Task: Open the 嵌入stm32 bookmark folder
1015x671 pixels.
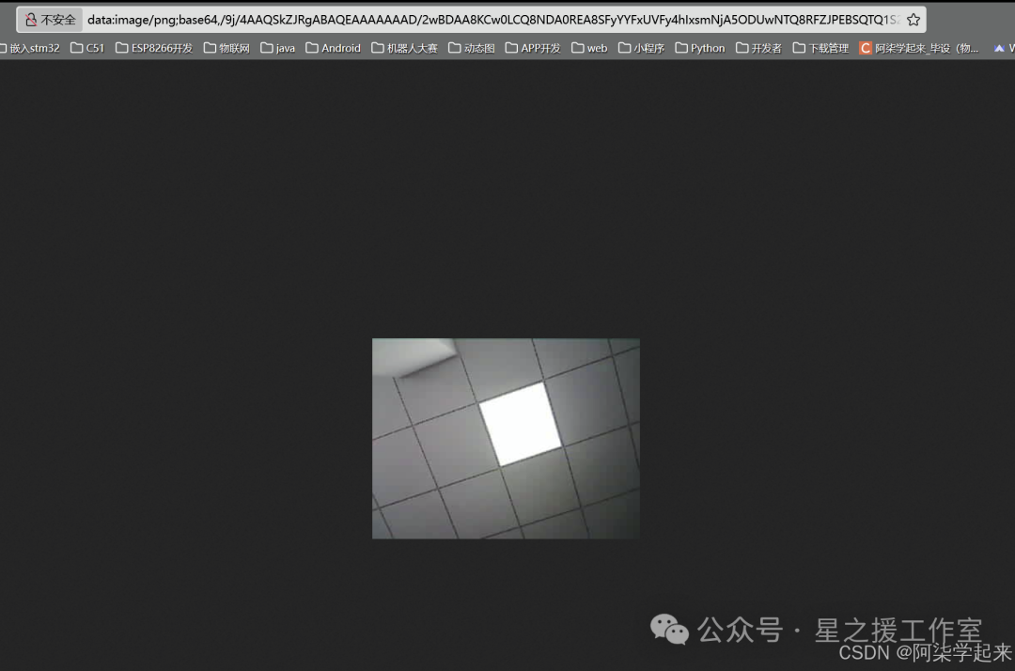Action: pos(30,48)
